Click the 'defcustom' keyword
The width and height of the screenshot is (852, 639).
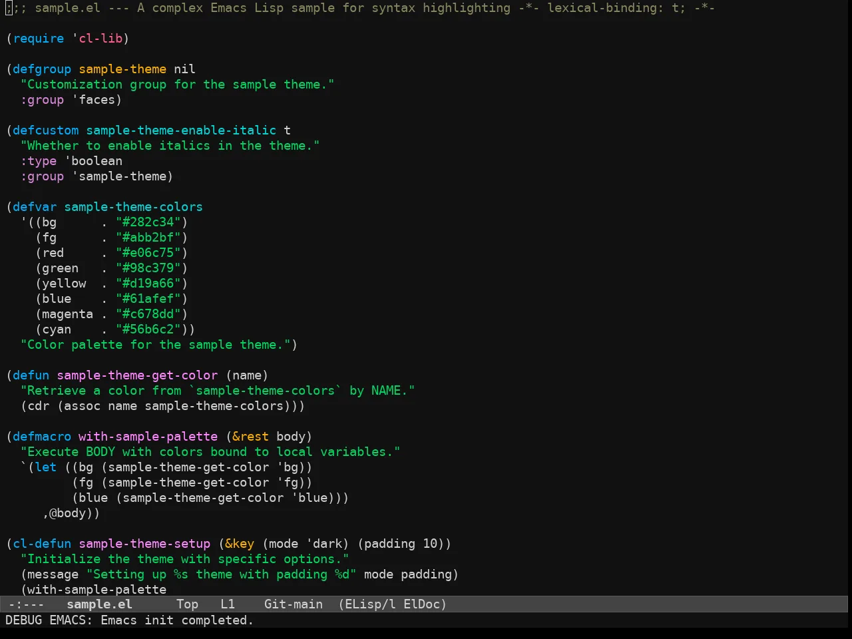[x=46, y=130]
